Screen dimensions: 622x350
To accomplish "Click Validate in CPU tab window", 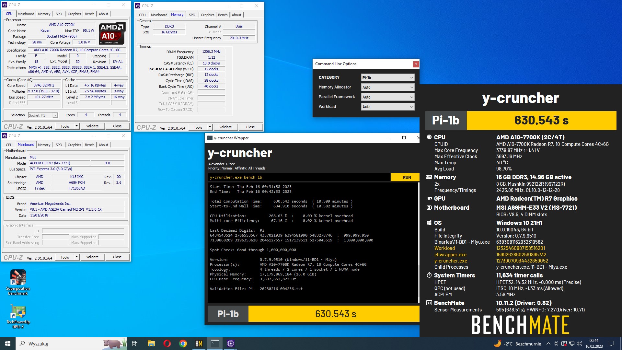I will click(92, 126).
